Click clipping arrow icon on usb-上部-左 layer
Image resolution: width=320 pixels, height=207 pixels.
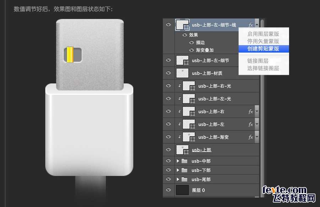180,124
